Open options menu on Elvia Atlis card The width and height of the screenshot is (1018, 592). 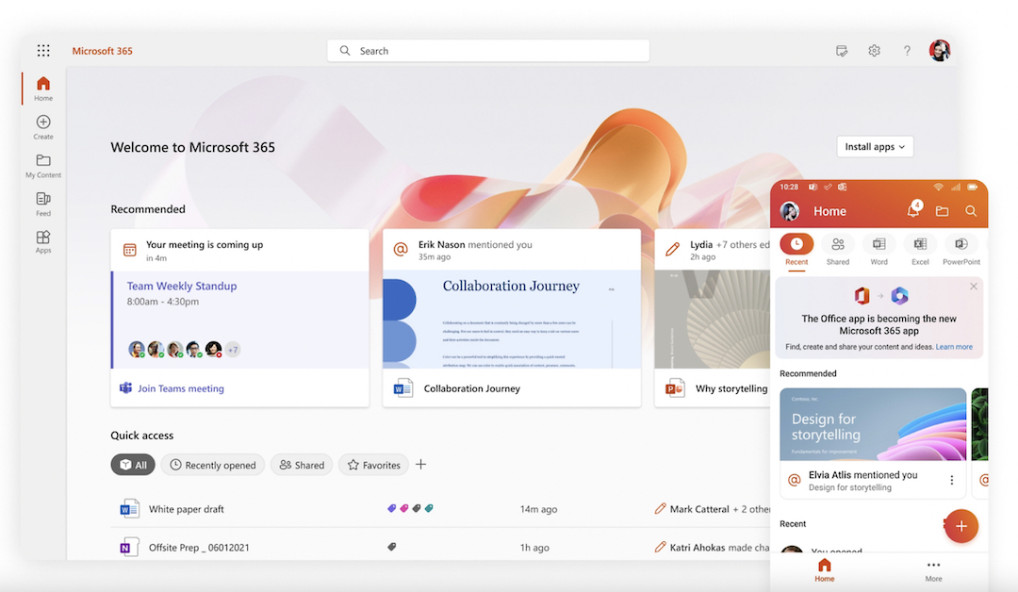pyautogui.click(x=951, y=481)
